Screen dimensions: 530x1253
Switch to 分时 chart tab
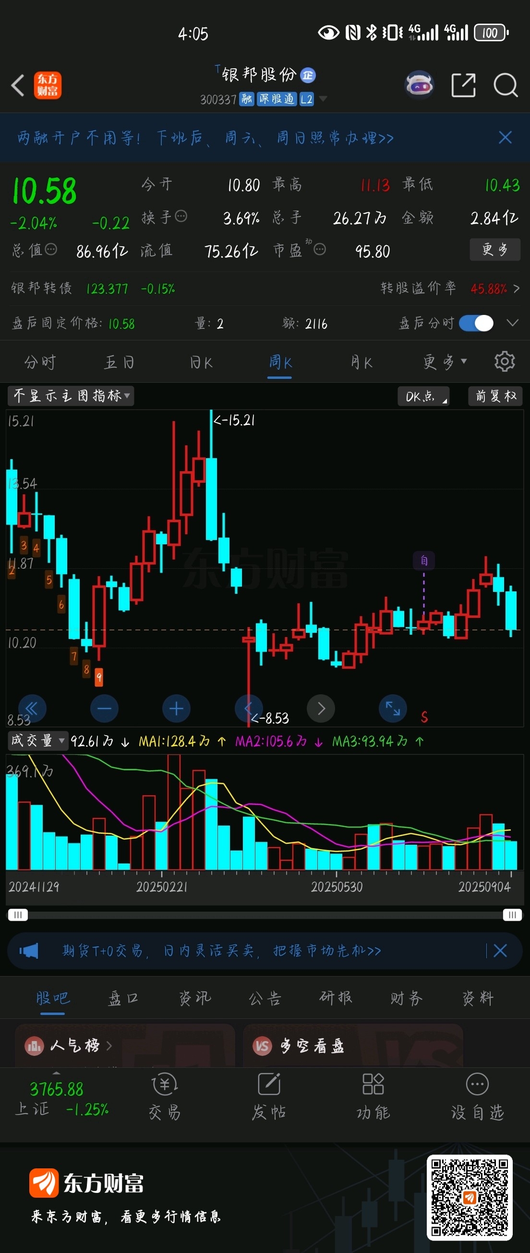click(x=40, y=363)
